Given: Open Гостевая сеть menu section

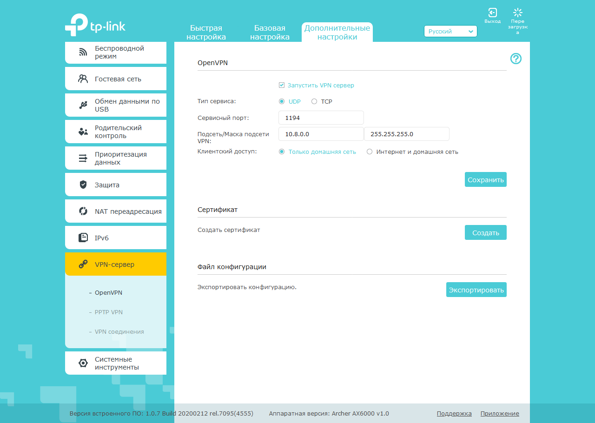Looking at the screenshot, I should 116,79.
